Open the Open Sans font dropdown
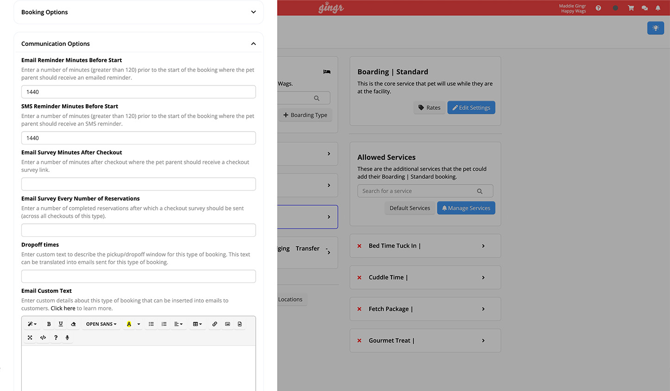This screenshot has width=670, height=391. pos(101,324)
